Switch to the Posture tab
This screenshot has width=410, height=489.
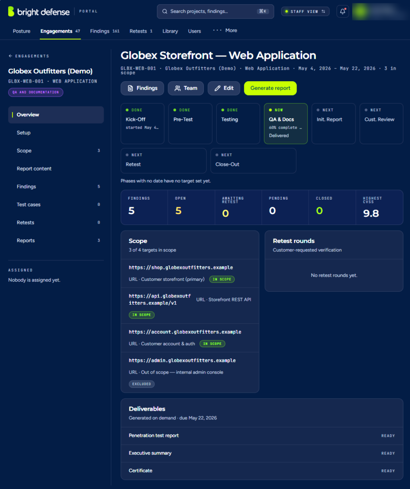(x=21, y=31)
